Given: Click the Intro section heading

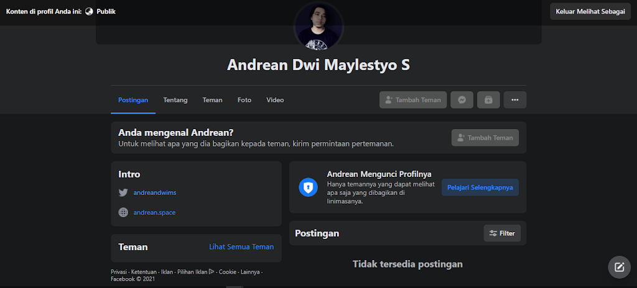Looking at the screenshot, I should click(129, 174).
